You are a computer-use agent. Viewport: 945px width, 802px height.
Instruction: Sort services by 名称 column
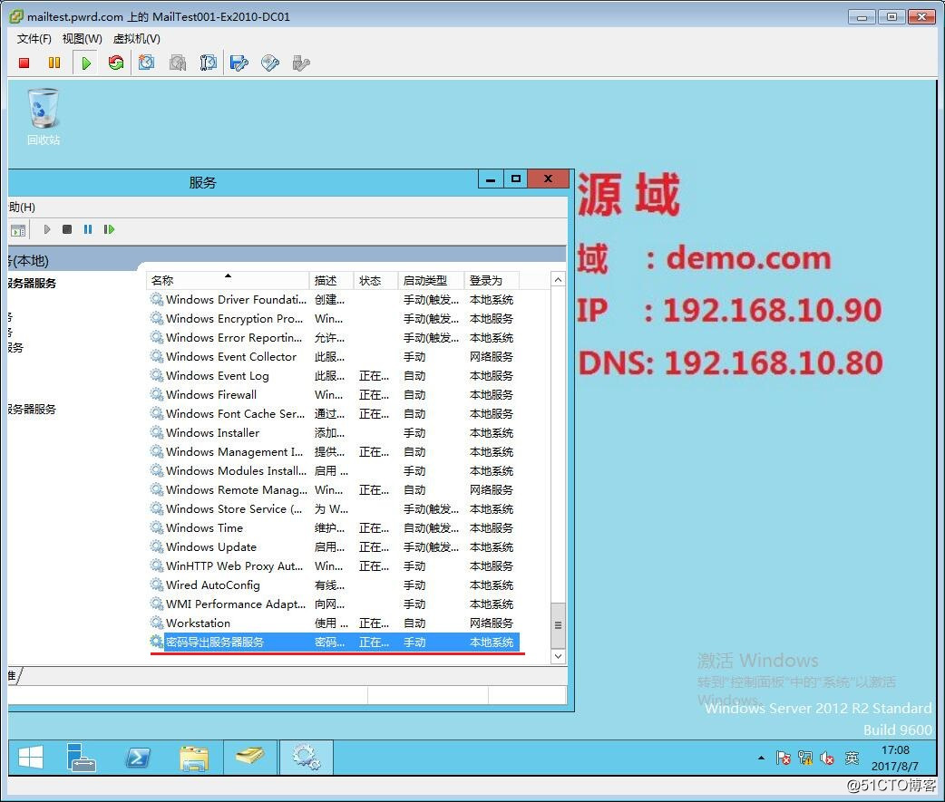[x=228, y=281]
